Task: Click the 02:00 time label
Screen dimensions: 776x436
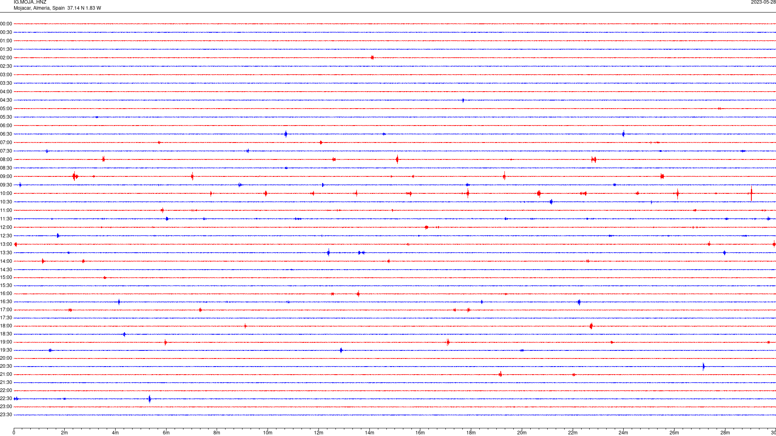Action: 6,58
